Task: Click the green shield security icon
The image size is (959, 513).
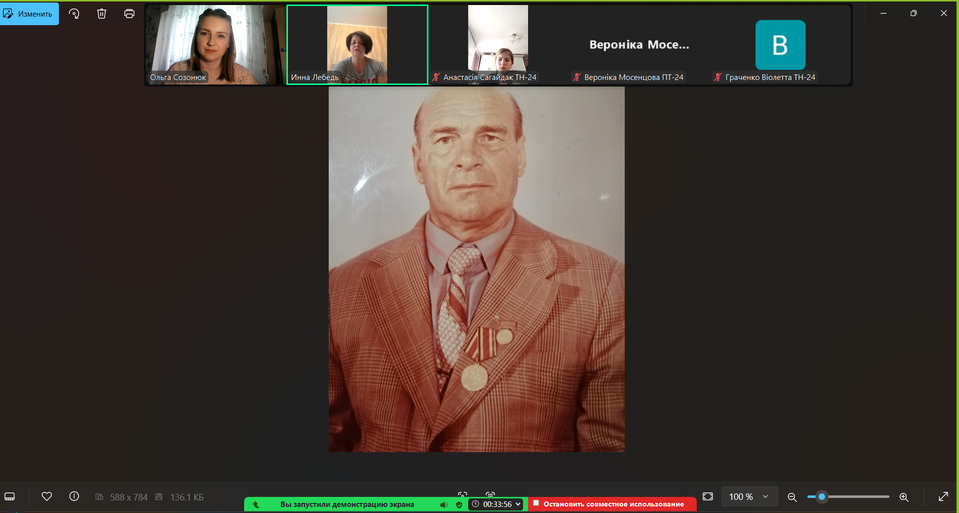Action: tap(459, 504)
